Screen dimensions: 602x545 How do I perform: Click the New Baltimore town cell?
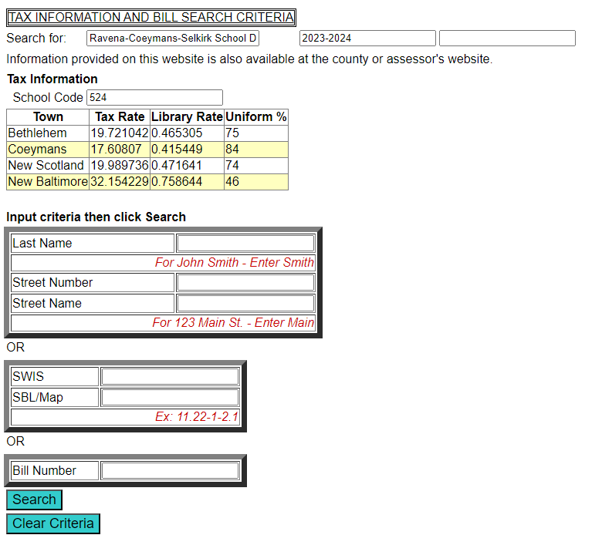pyautogui.click(x=48, y=181)
